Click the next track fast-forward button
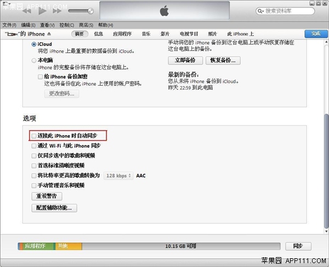Screen dimensions: 329x267 57,11
